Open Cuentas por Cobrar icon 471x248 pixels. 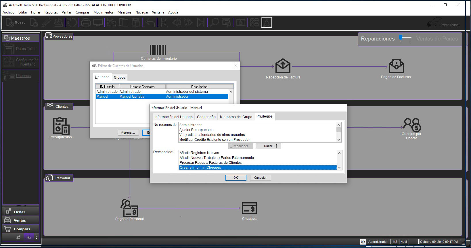pyautogui.click(x=412, y=125)
